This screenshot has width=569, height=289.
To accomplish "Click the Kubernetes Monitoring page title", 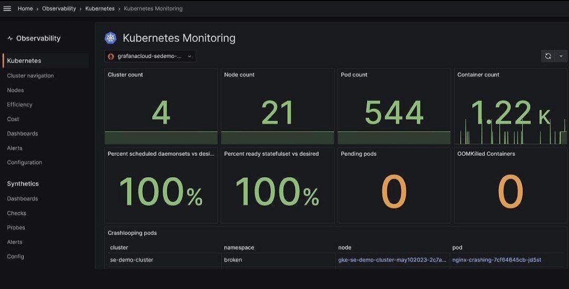I will [179, 38].
